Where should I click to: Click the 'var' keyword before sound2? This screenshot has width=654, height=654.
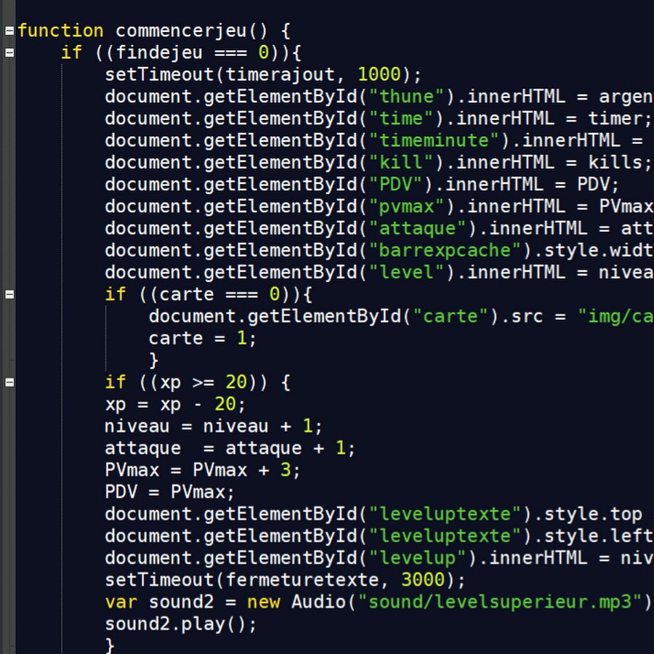(121, 602)
